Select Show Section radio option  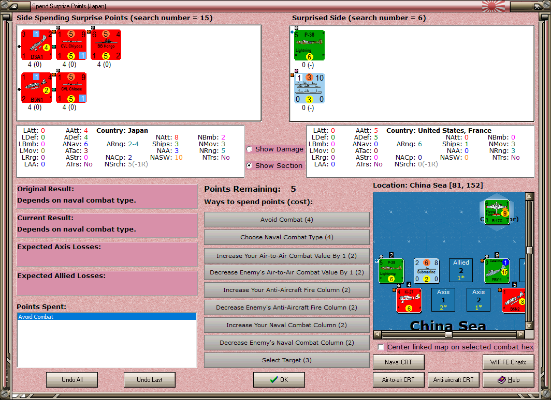(x=250, y=165)
